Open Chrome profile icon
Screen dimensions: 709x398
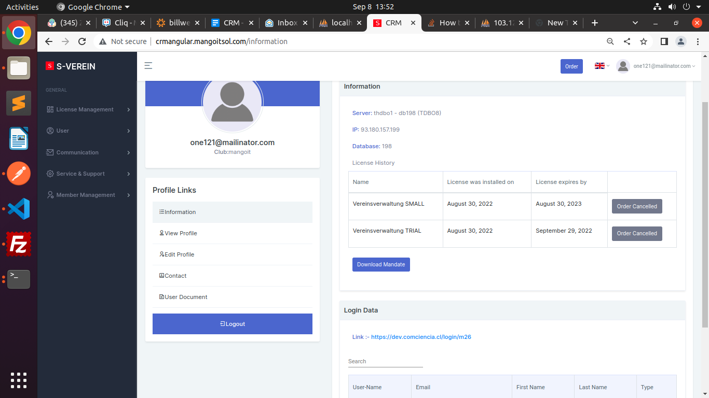681,41
